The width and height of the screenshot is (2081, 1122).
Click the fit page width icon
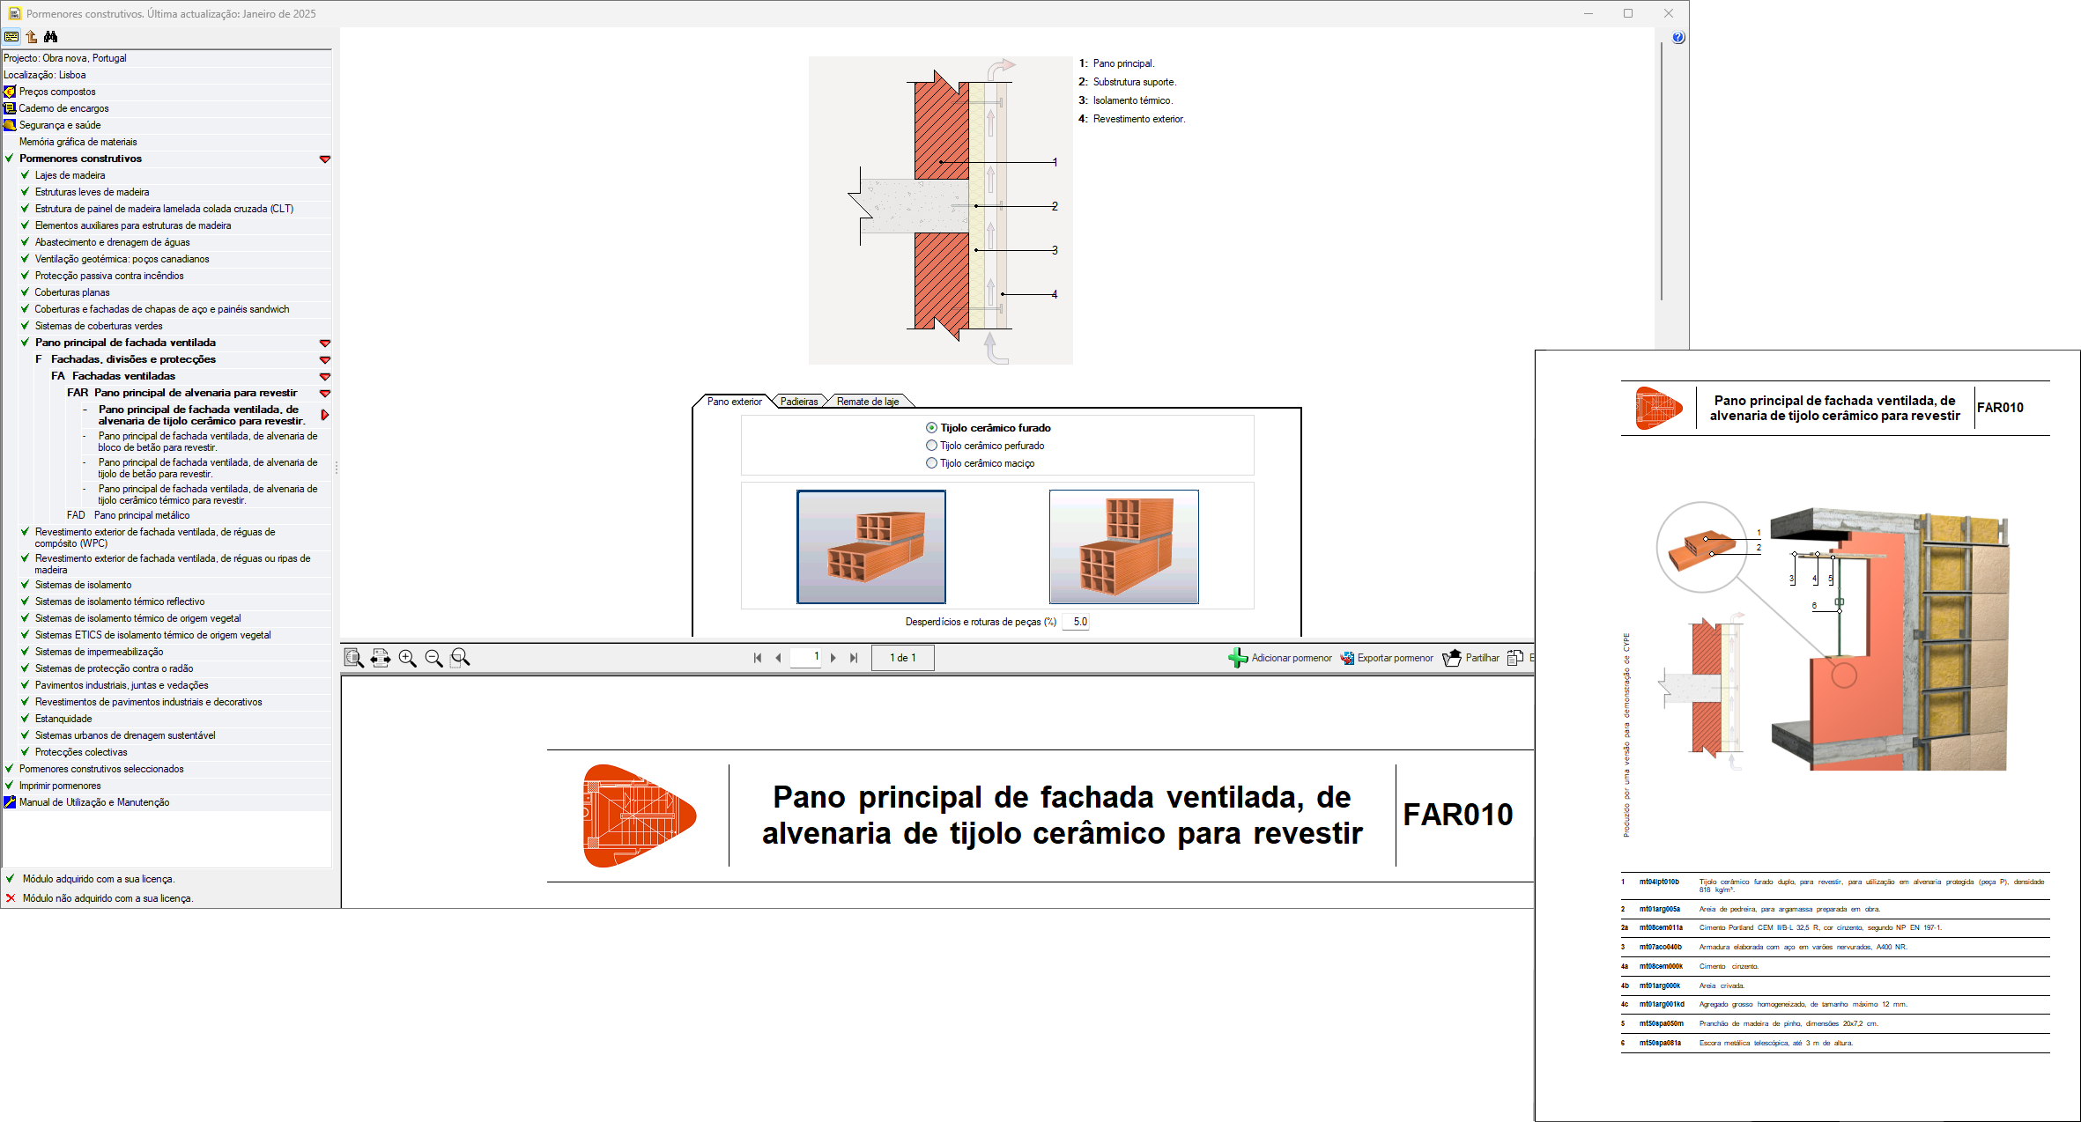coord(381,658)
